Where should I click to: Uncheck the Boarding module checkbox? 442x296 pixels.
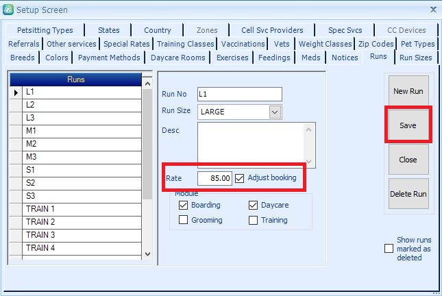[183, 206]
